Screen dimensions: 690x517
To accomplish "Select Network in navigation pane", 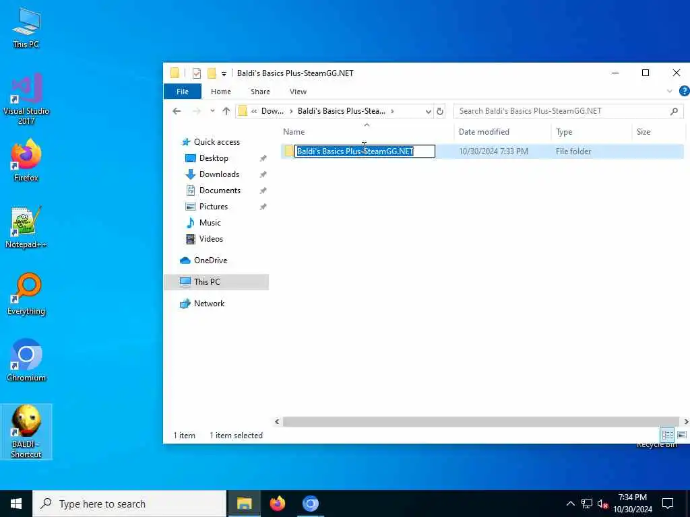I will [x=209, y=304].
